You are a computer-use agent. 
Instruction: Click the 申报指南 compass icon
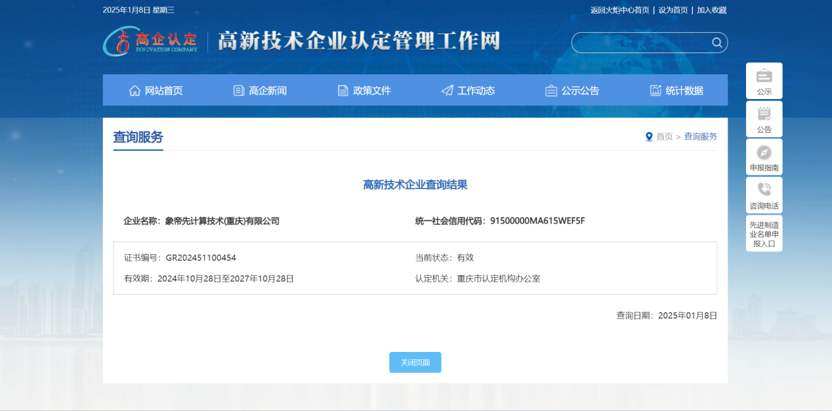(764, 152)
